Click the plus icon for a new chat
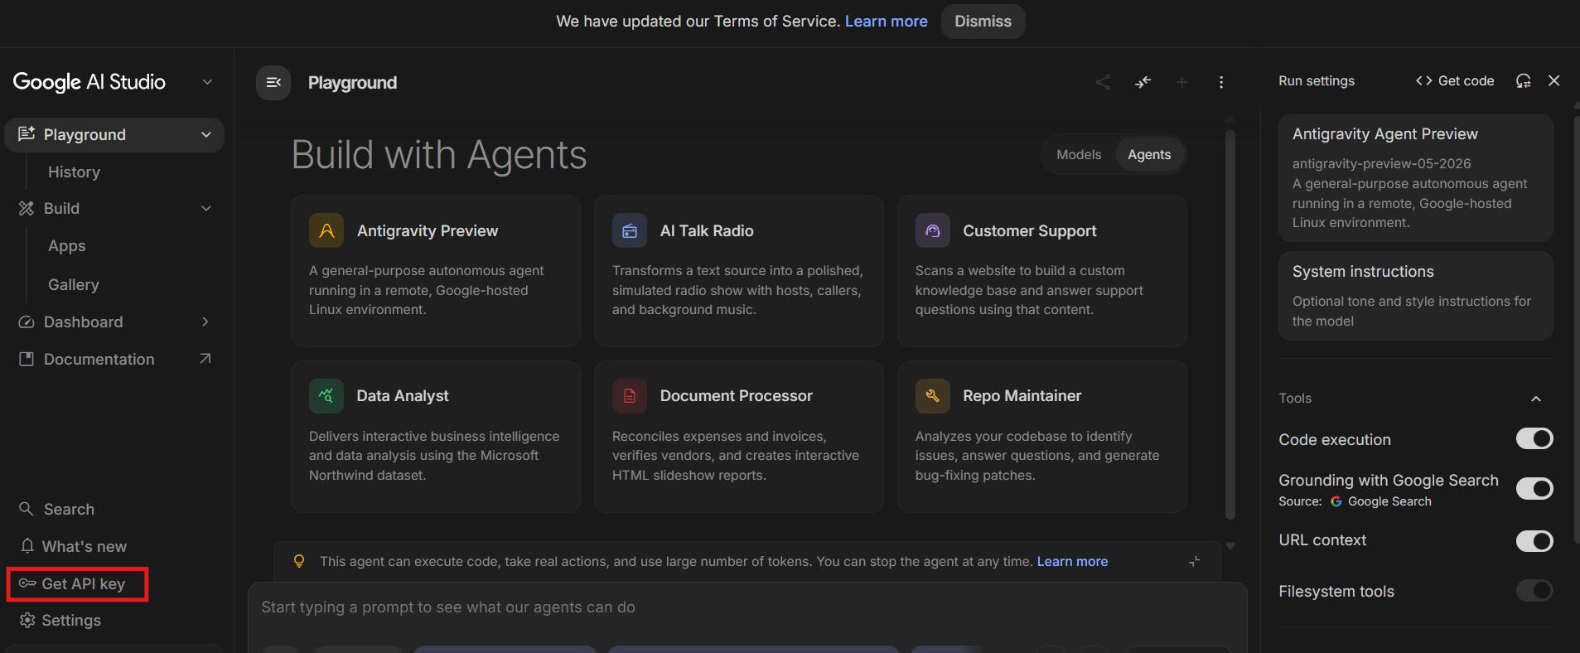This screenshot has height=653, width=1580. [1182, 82]
